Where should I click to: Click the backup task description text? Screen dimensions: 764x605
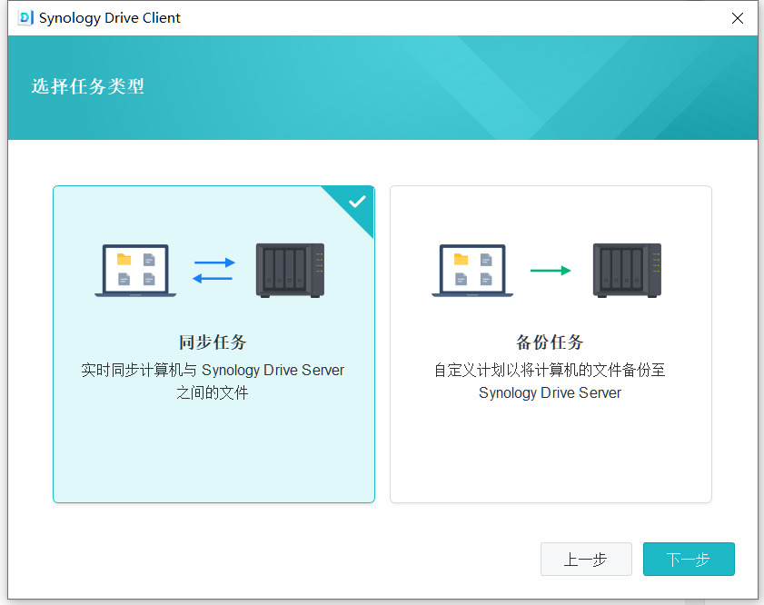pyautogui.click(x=550, y=380)
